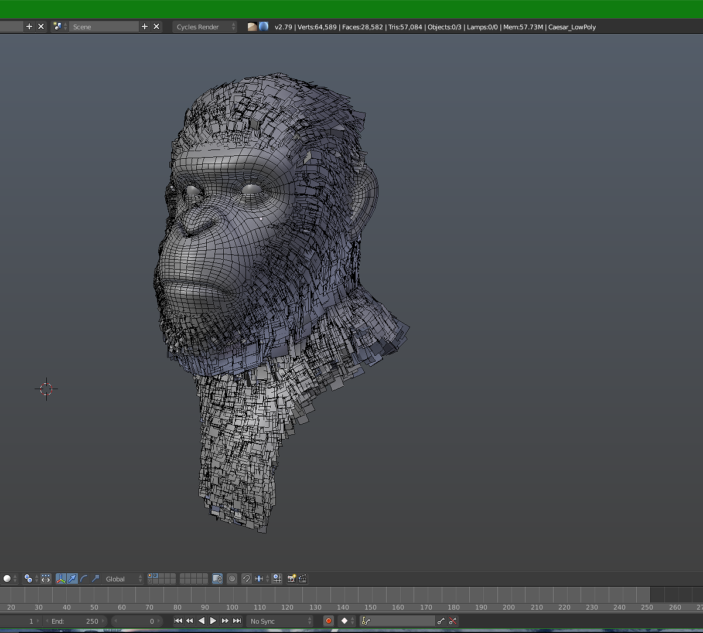Click the Lamps:0/0 statistic

482,27
